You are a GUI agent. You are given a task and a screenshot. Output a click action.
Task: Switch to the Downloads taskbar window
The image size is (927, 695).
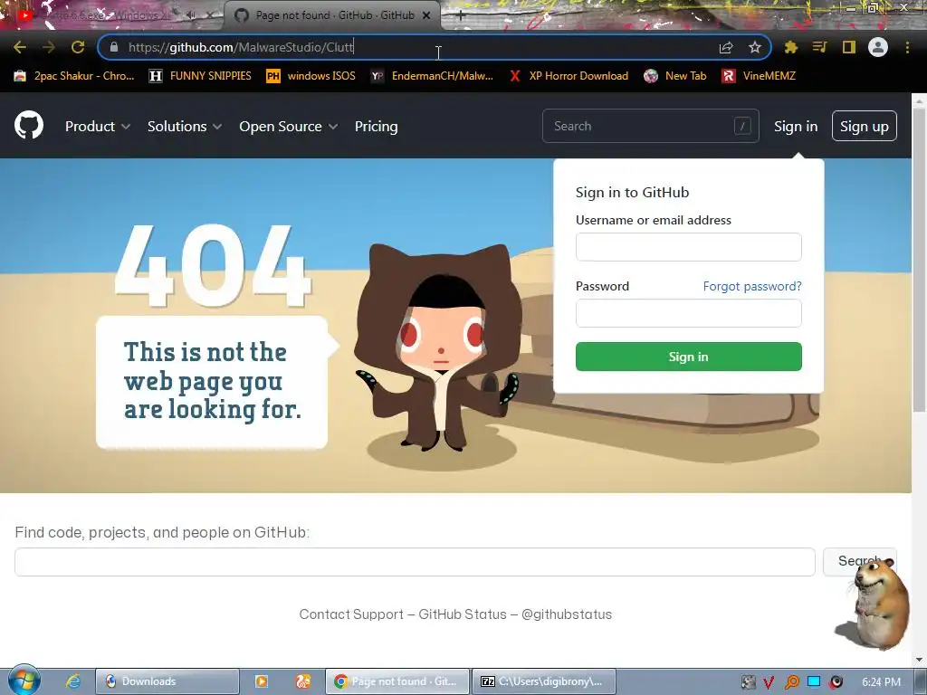167,681
